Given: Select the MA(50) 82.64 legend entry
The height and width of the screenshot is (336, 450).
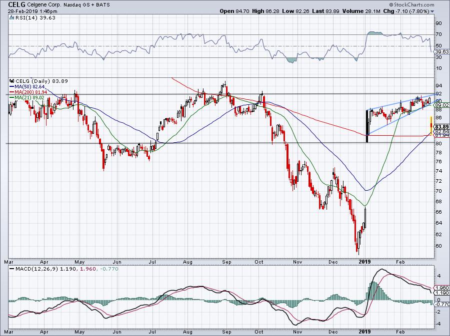Looking at the screenshot, I should [27, 87].
